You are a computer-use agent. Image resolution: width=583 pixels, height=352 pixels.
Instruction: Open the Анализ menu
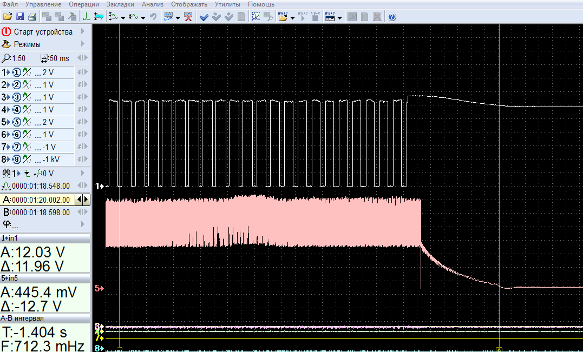point(152,4)
